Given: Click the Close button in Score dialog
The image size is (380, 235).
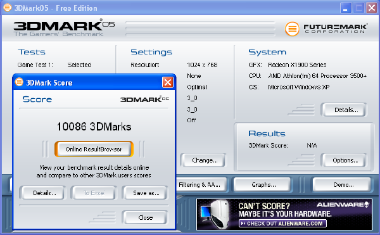Looking at the screenshot, I should [146, 217].
